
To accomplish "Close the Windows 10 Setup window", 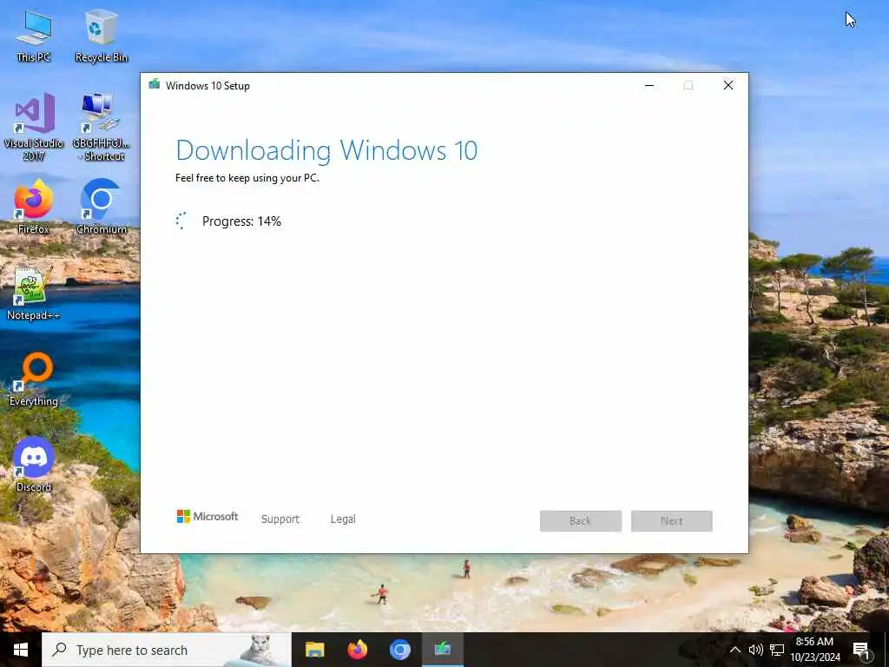I will [x=728, y=85].
